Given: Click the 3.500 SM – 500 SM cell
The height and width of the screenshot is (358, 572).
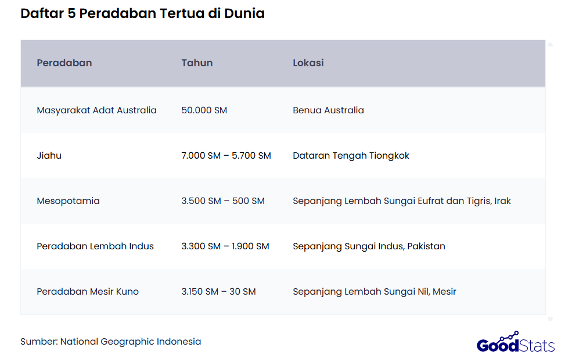Looking at the screenshot, I should (223, 201).
